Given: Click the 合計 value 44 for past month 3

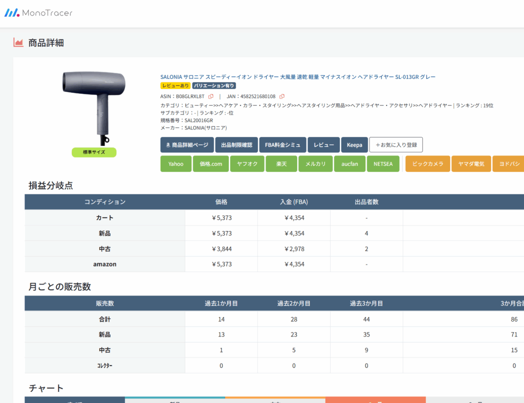Looking at the screenshot, I should tap(366, 319).
